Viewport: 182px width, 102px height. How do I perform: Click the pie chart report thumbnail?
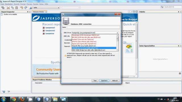pyautogui.click(x=129, y=48)
